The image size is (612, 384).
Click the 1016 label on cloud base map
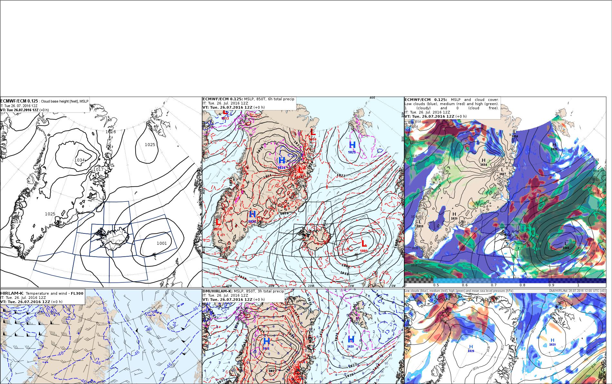click(111, 132)
